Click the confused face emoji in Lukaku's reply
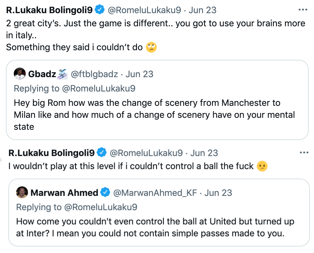The width and height of the screenshot is (314, 253). click(262, 166)
